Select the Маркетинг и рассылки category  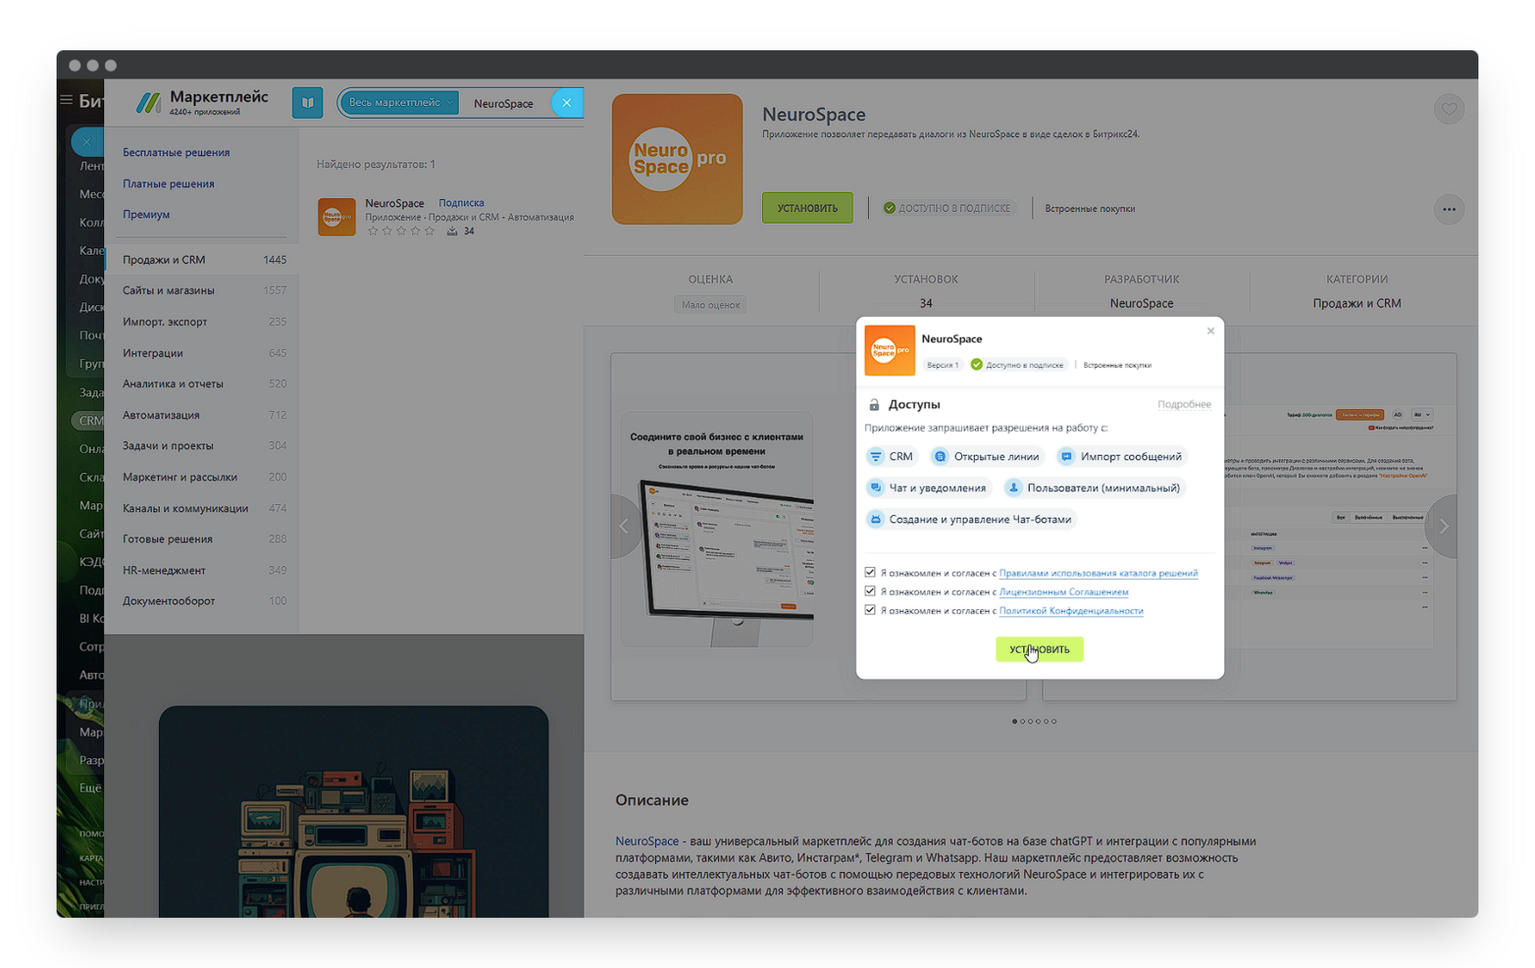(202, 477)
